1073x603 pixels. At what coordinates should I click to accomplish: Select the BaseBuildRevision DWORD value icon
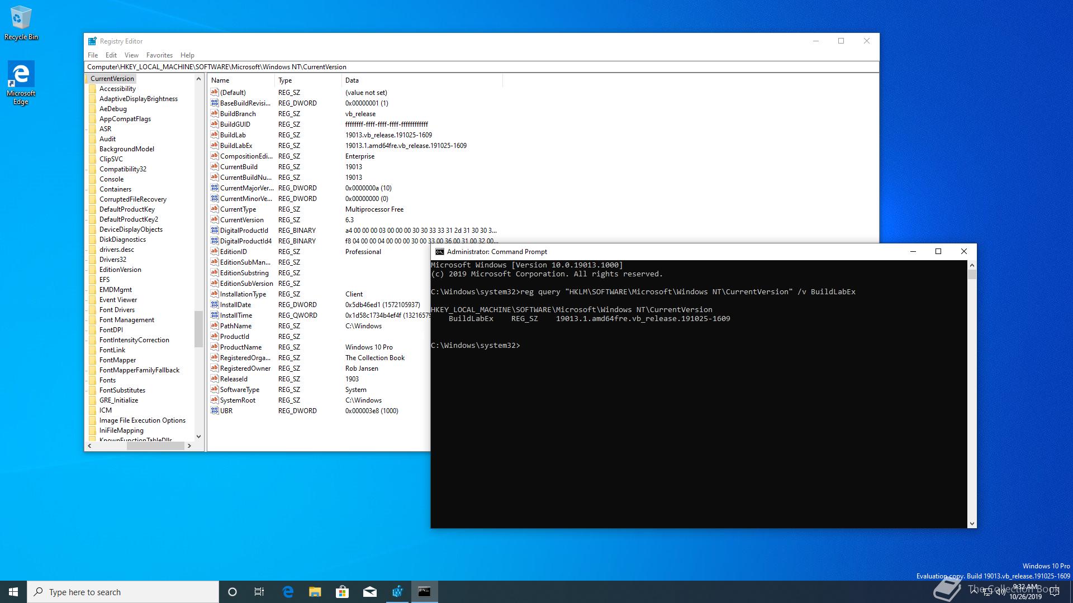tap(214, 103)
